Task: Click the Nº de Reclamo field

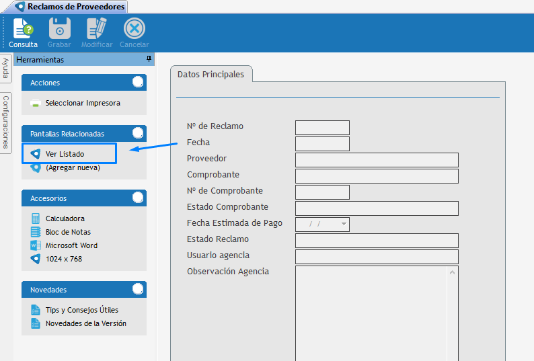Action: click(322, 128)
